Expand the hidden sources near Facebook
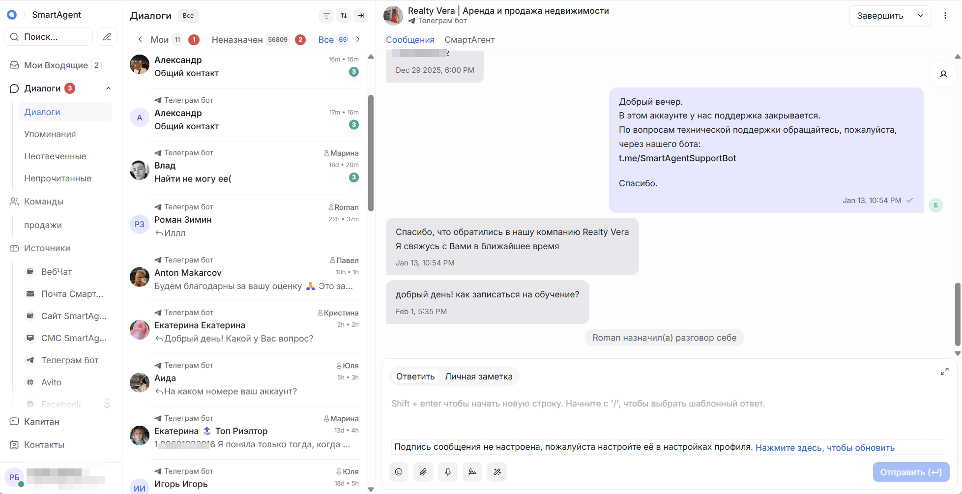Viewport: 962px width, 494px height. (x=107, y=403)
